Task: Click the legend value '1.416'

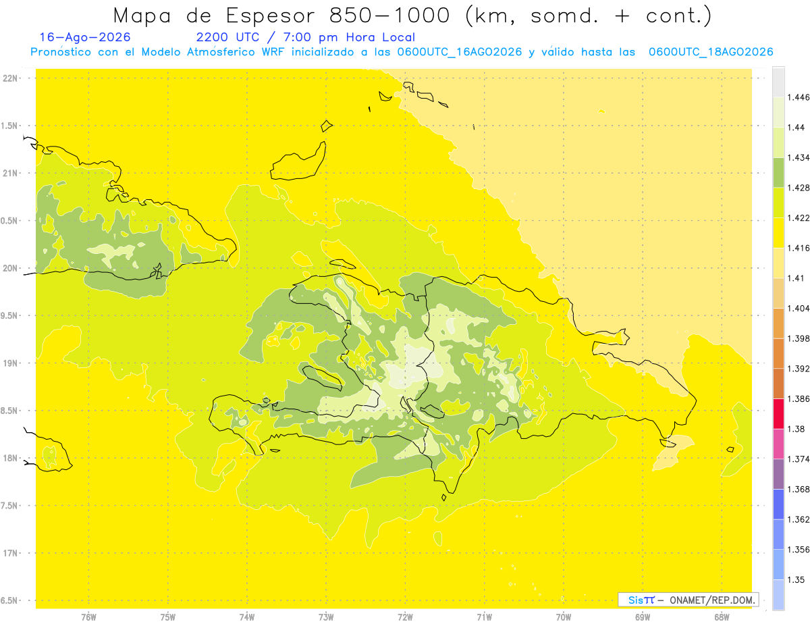Action: coord(799,248)
